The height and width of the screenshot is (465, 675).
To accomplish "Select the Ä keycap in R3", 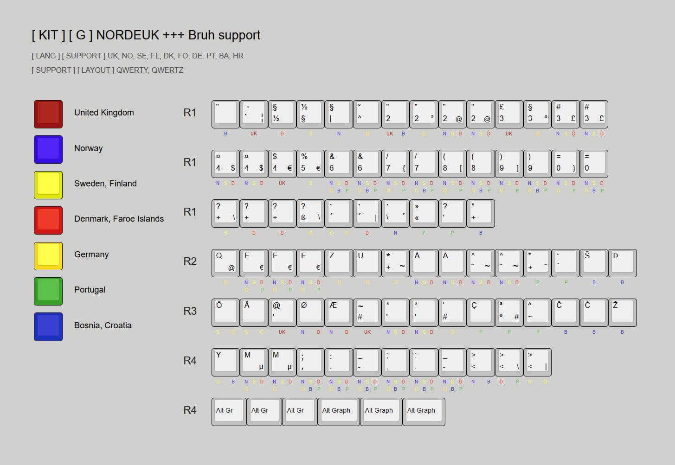I will [254, 312].
